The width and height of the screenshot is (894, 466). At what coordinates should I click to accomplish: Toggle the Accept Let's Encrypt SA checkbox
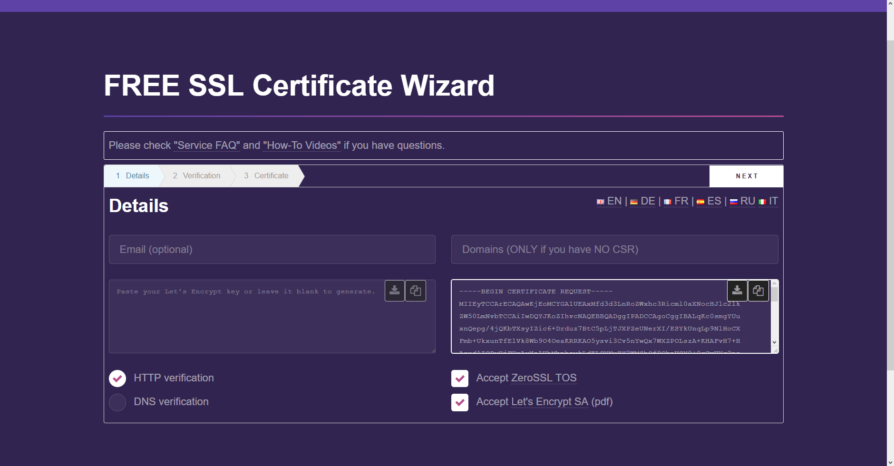pyautogui.click(x=460, y=402)
